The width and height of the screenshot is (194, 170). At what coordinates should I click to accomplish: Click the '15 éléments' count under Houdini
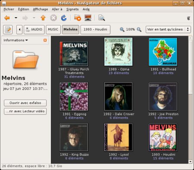coord(163,158)
